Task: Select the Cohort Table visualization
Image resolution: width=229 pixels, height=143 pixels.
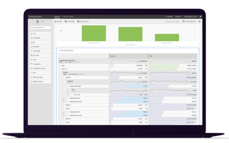Action: point(40,51)
